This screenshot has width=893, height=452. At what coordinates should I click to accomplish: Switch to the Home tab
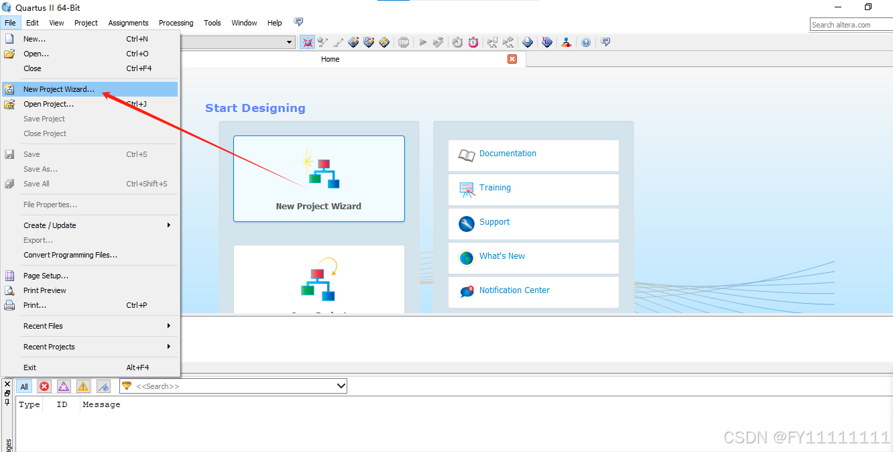(330, 59)
